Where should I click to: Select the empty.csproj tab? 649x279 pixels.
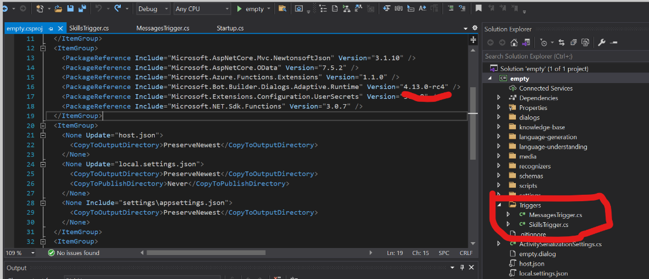pos(26,29)
